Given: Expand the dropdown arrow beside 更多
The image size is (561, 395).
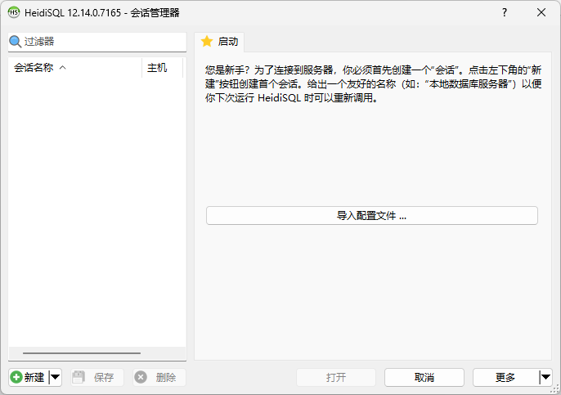Looking at the screenshot, I should [545, 377].
